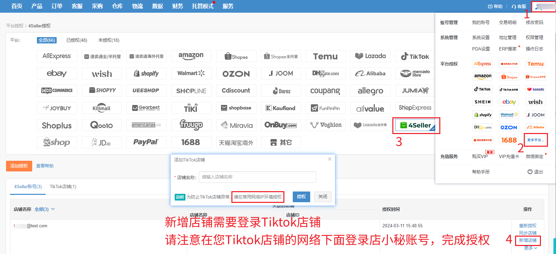
Task: Select the 4Seller platform tile
Action: (416, 125)
